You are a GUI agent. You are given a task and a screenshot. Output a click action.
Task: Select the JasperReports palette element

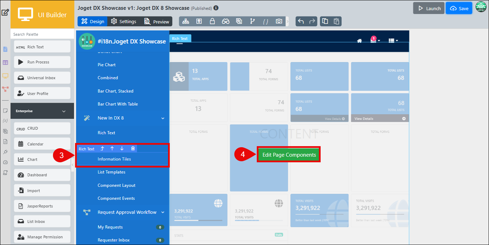pos(42,206)
